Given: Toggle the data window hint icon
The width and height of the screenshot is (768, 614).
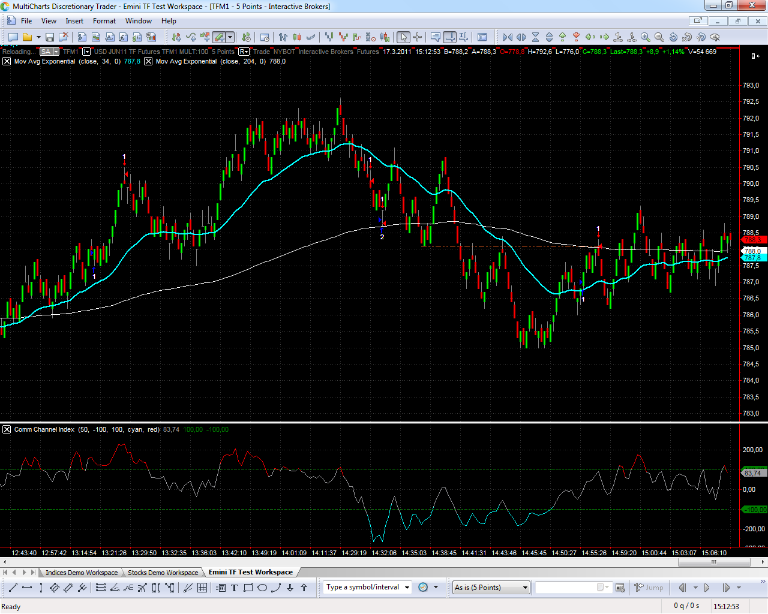Looking at the screenshot, I should 436,37.
